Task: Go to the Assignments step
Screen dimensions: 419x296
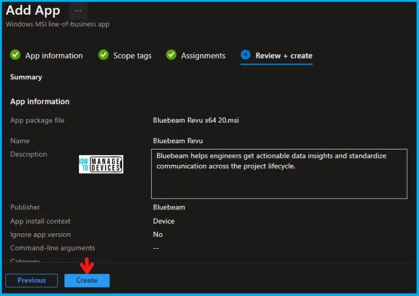Action: pyautogui.click(x=203, y=55)
